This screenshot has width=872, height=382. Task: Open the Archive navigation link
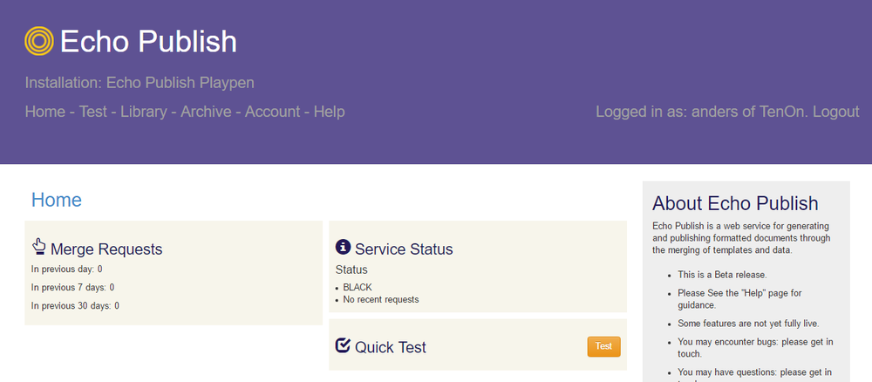click(x=206, y=112)
